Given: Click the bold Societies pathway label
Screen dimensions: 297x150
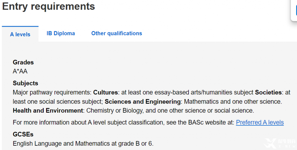Looking at the screenshot, I should point(268,92).
